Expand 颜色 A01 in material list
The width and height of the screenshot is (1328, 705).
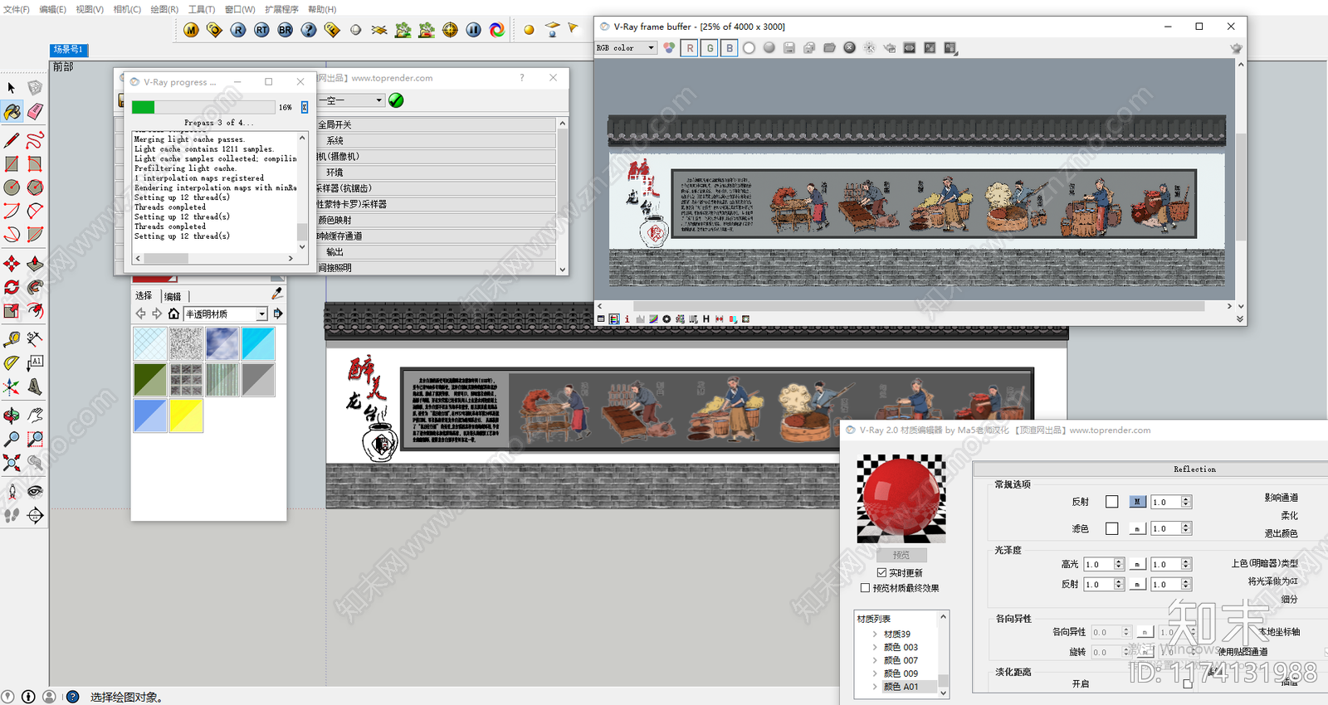tap(875, 687)
